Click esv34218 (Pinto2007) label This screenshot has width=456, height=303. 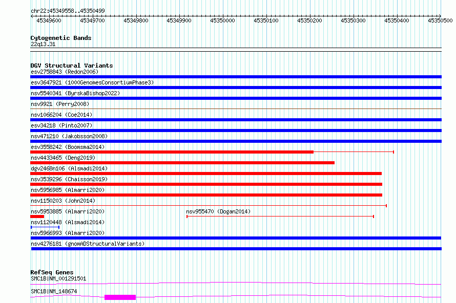click(x=61, y=125)
